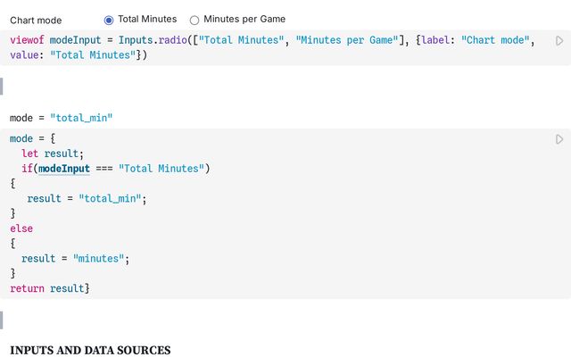Click the "mode = {" opening line
571x357 pixels.
32,138
